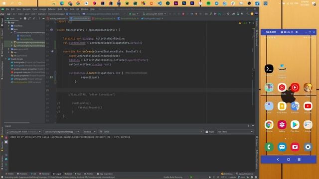Open the Logcat device dropdown showing Samsung SM-A305F
The height and width of the screenshot is (179, 319).
click(23, 132)
